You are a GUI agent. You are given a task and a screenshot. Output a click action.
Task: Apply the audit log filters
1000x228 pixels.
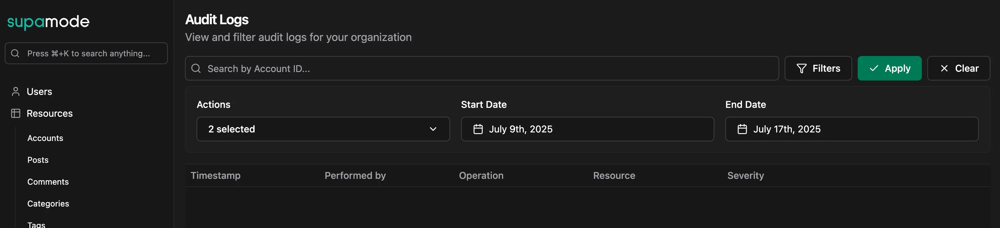click(889, 68)
